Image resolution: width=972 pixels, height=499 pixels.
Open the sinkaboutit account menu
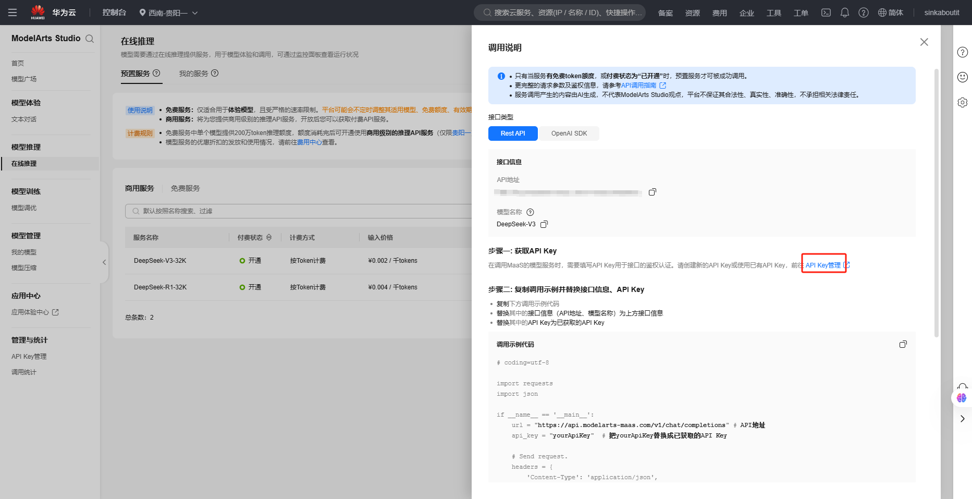click(942, 13)
